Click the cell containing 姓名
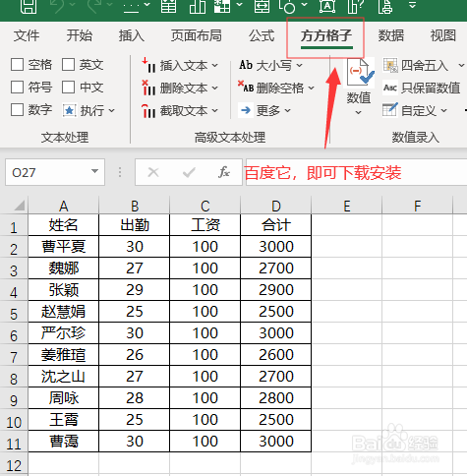This screenshot has width=467, height=476. (64, 225)
